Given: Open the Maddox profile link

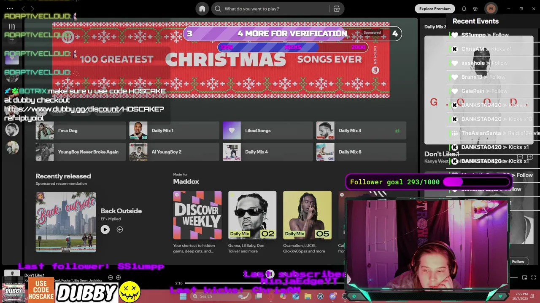Looking at the screenshot, I should click(x=186, y=181).
